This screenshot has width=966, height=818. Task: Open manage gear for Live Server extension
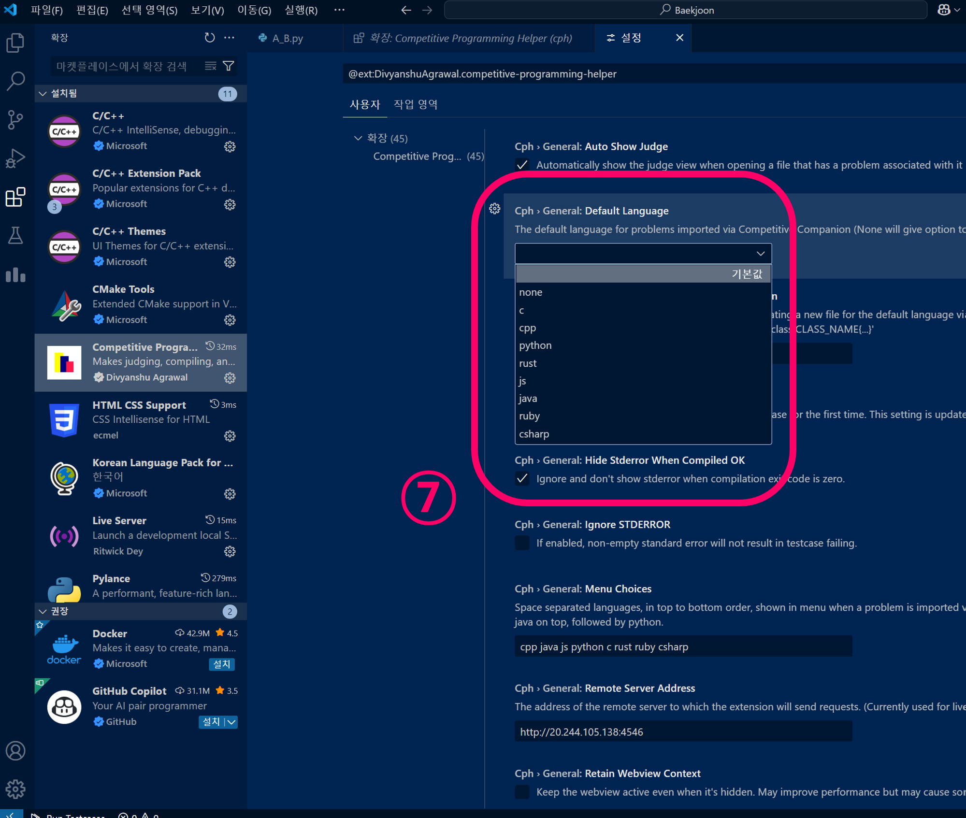(230, 551)
